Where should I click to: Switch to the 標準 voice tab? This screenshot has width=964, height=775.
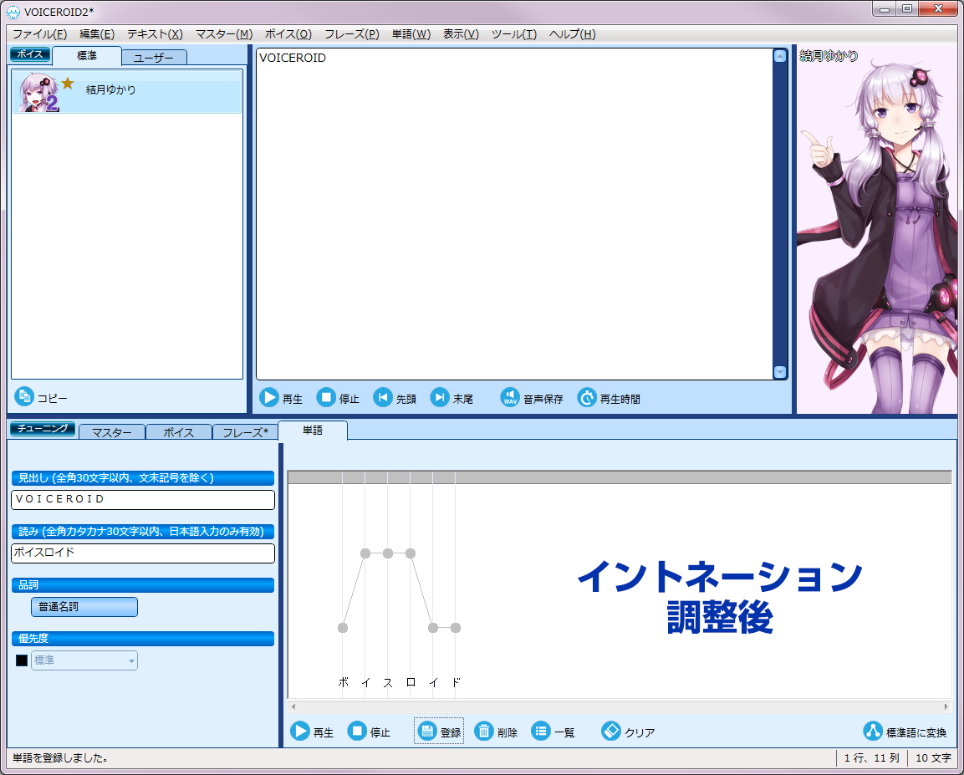(x=87, y=56)
